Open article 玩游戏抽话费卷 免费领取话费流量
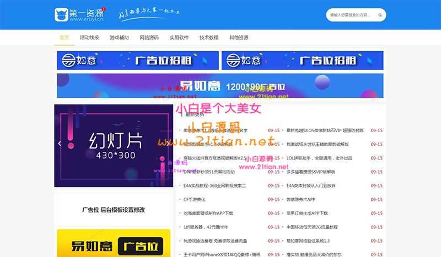 (x=215, y=240)
